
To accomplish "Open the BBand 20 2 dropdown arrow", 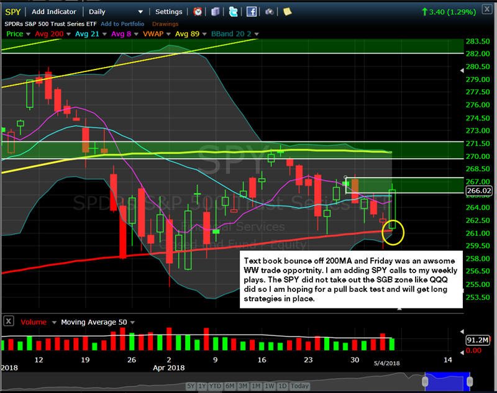I will click(x=257, y=34).
